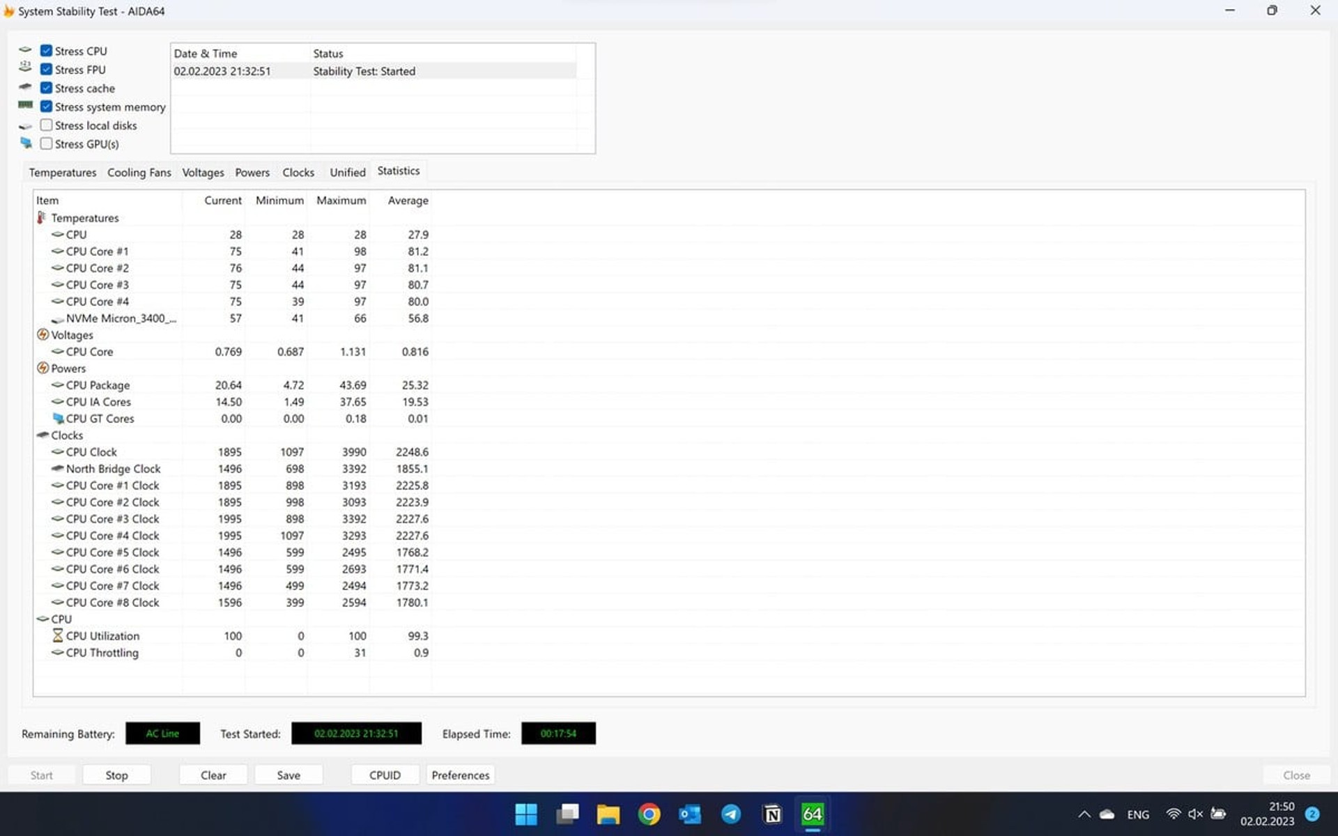Click the Voltages group icon
The width and height of the screenshot is (1338, 836).
pyautogui.click(x=43, y=334)
